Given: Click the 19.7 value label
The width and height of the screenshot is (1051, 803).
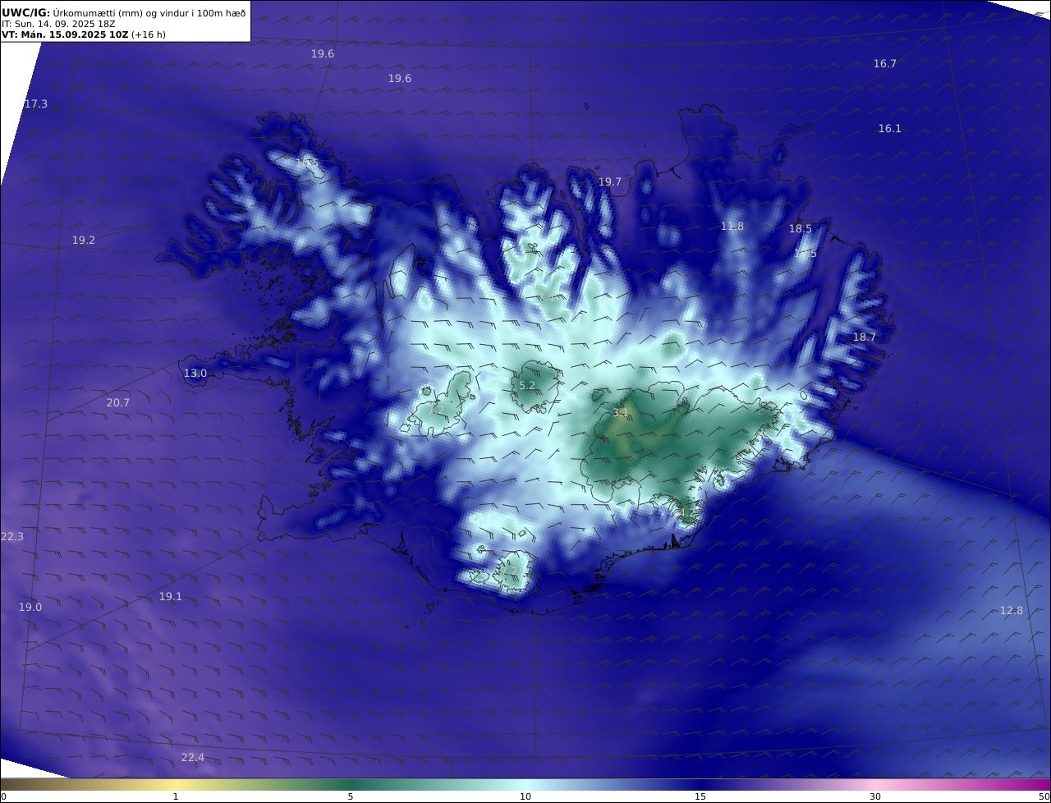Looking at the screenshot, I should (x=609, y=182).
